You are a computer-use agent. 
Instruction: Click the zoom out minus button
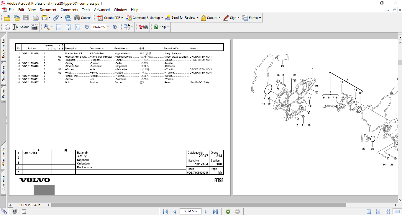(x=87, y=27)
